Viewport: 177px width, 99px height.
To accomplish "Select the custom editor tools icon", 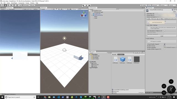I will 20,5.
